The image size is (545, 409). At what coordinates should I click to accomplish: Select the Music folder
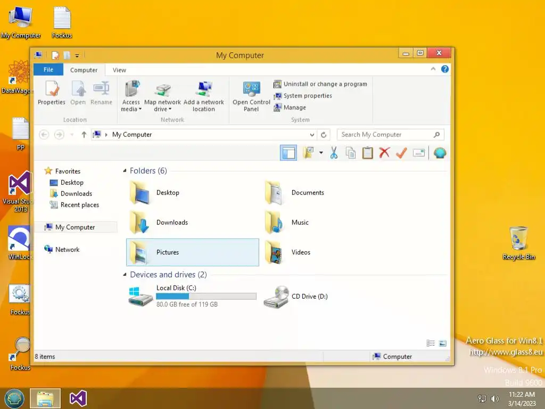(x=328, y=223)
